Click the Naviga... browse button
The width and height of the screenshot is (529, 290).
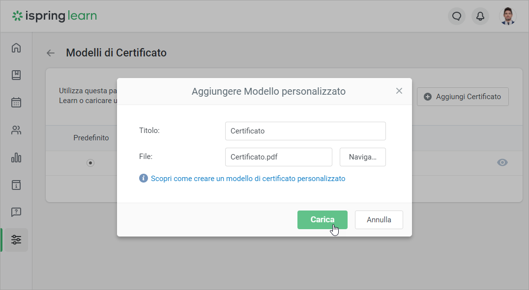362,157
